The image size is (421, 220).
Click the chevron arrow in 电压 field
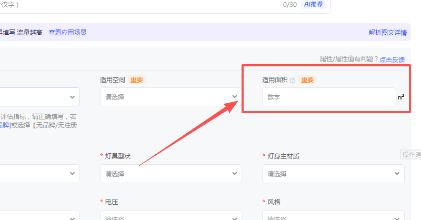click(x=235, y=218)
